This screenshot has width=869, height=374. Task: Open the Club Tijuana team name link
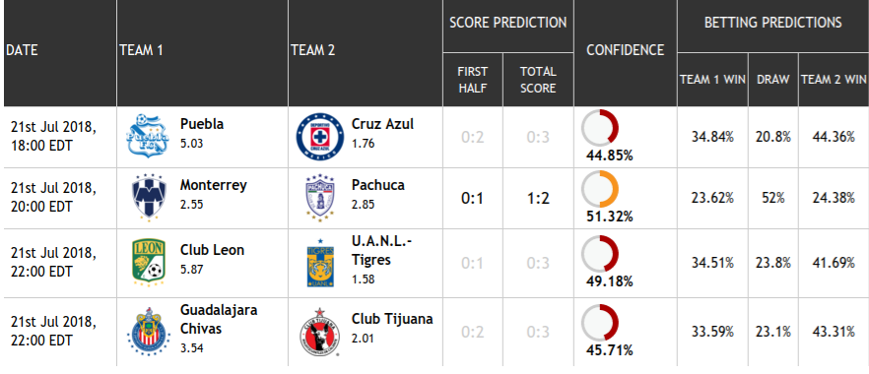point(392,319)
